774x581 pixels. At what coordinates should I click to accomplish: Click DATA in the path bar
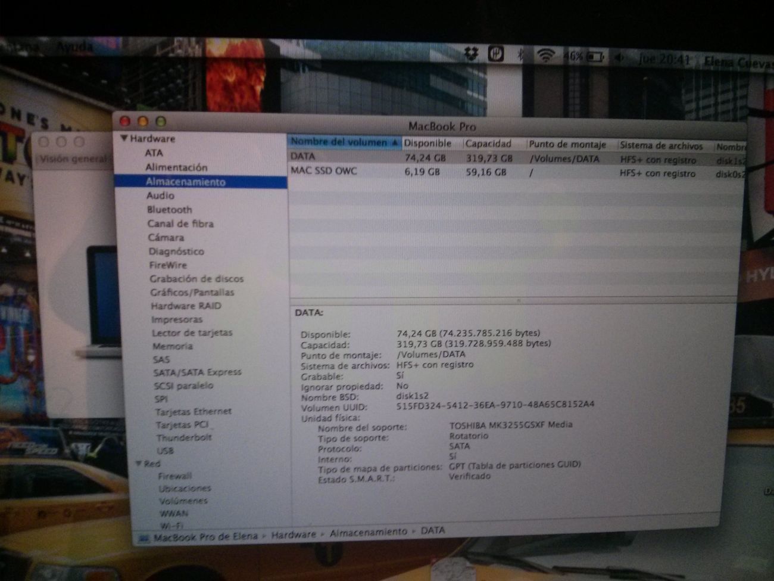pyautogui.click(x=433, y=530)
